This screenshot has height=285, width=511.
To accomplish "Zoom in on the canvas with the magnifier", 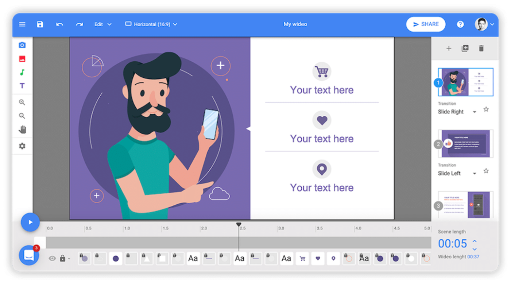I will (22, 102).
